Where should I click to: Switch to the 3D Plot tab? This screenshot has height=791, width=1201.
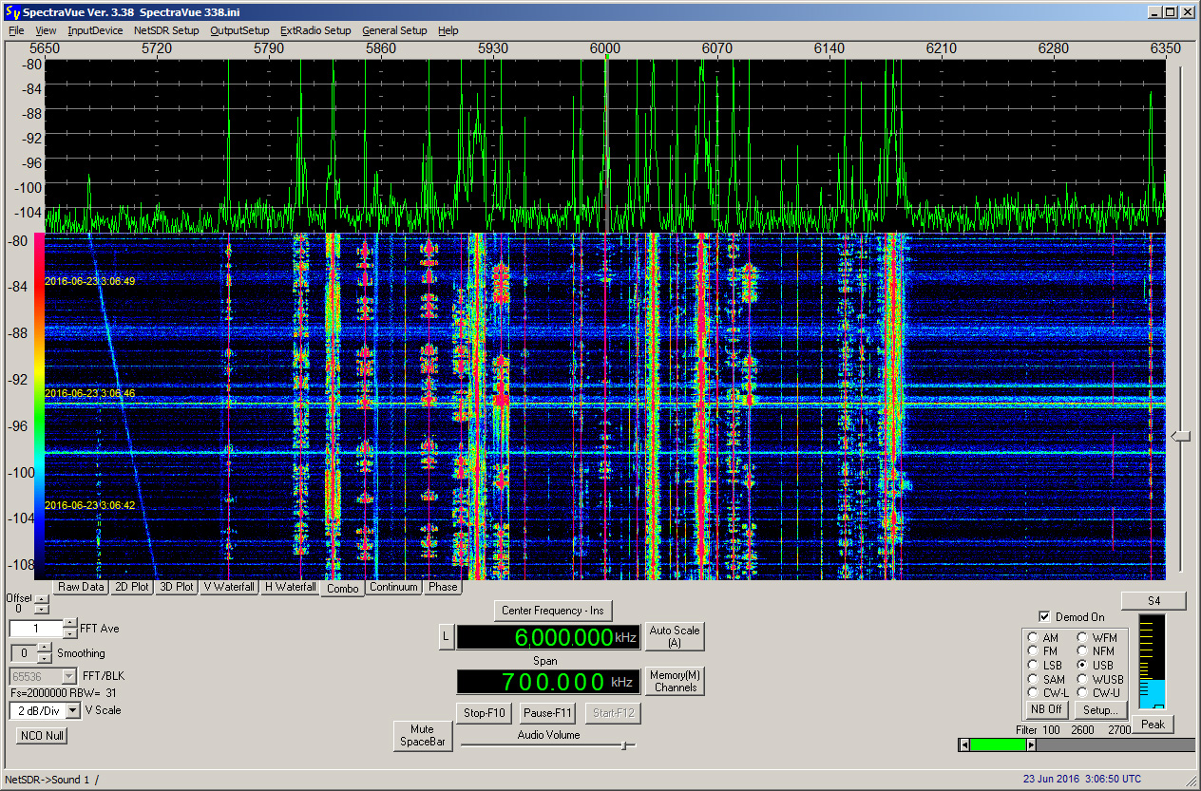(x=177, y=587)
